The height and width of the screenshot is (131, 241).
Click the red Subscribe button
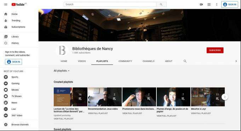(x=215, y=50)
